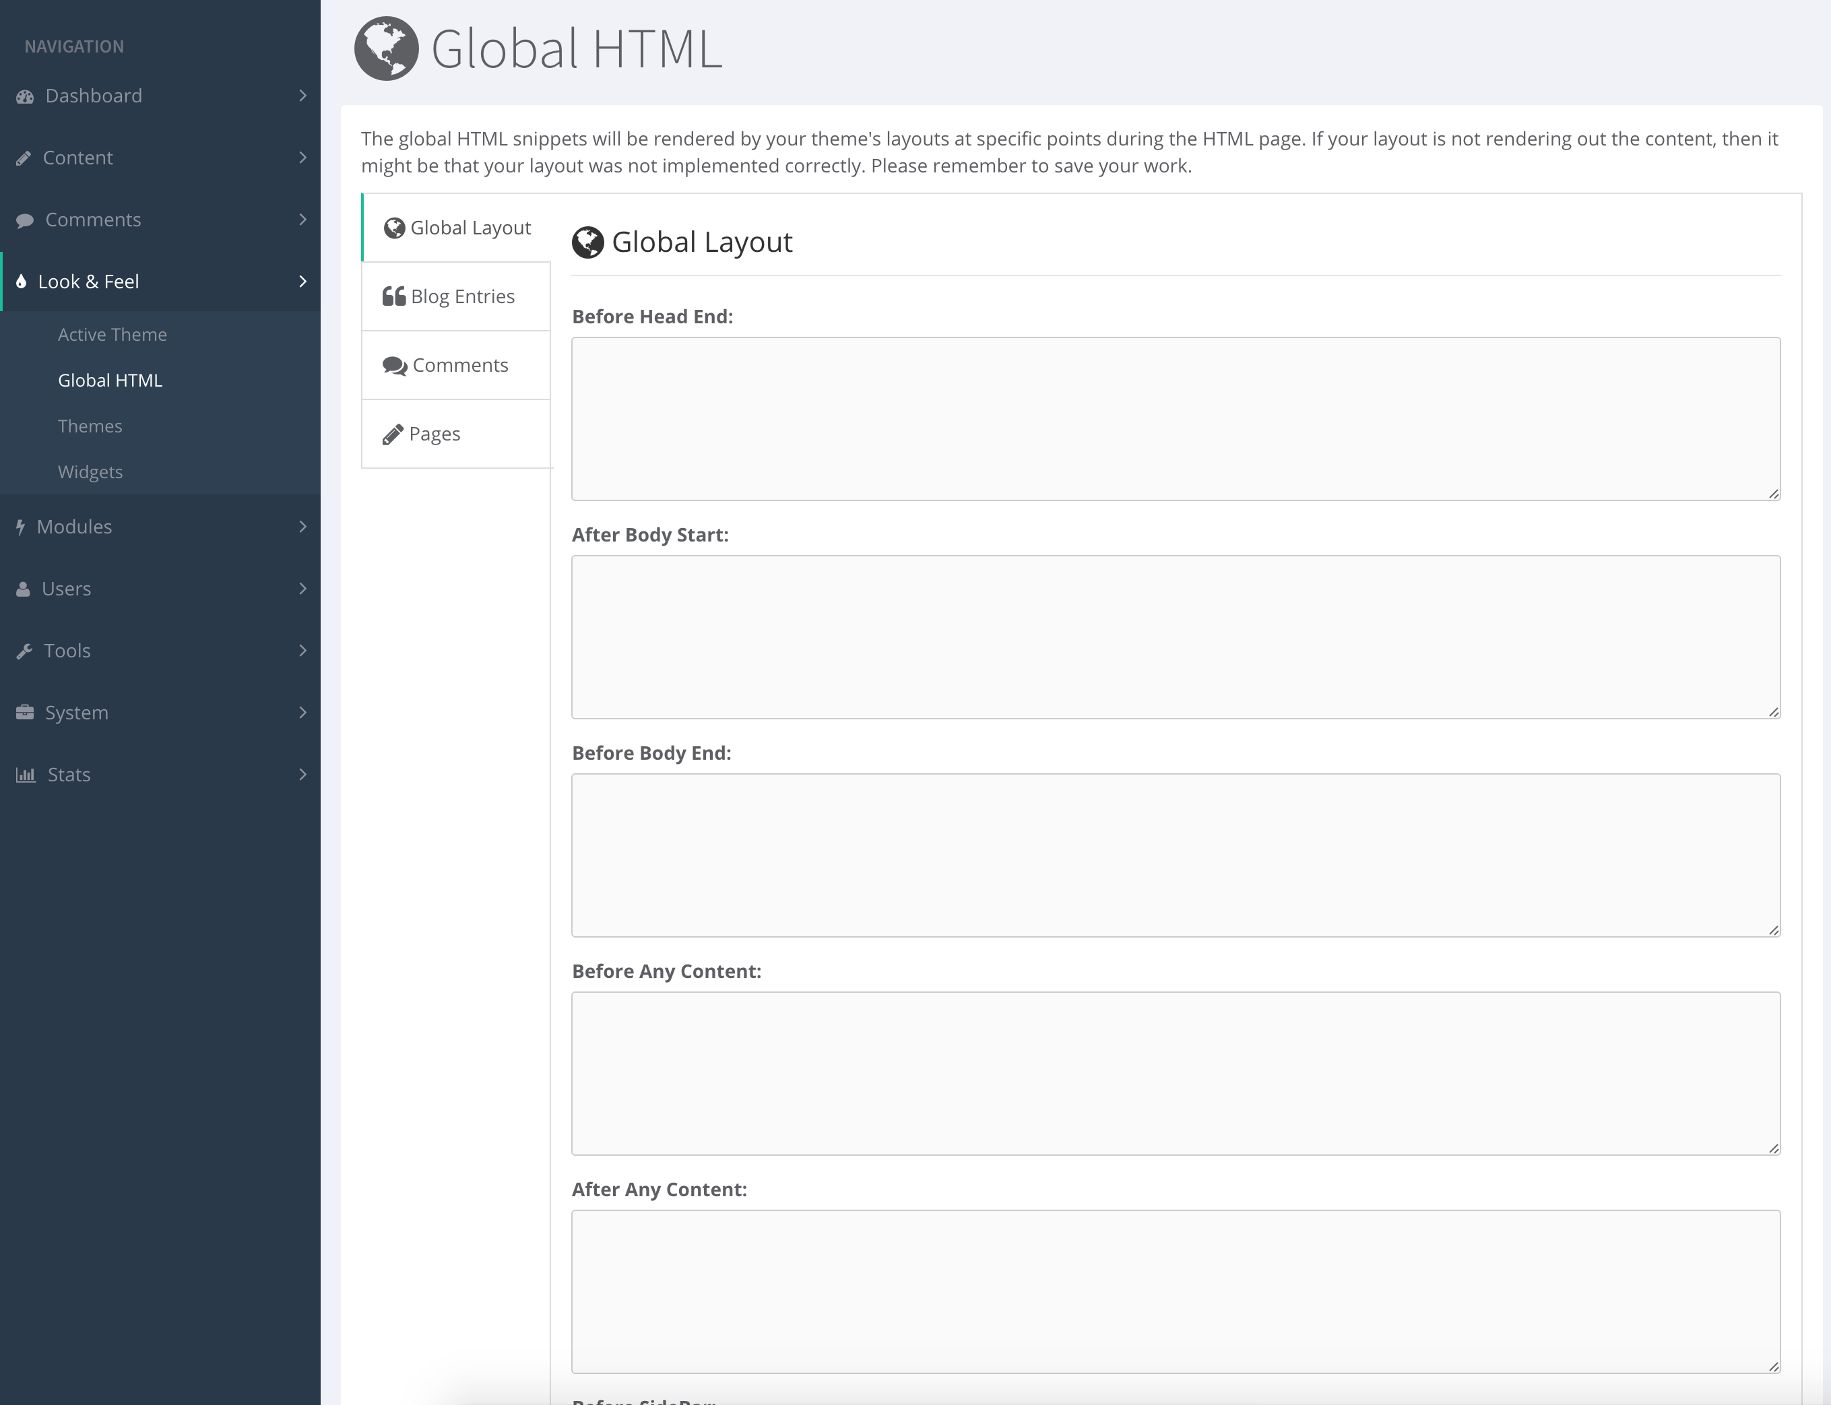Screen dimensions: 1831x1405
Task: Click the Tools wrench icon
Action: [x=24, y=651]
